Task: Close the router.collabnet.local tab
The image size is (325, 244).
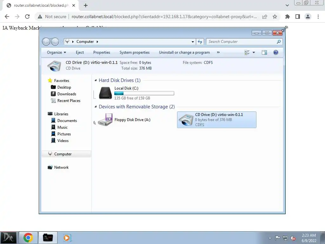Action: coord(74,6)
